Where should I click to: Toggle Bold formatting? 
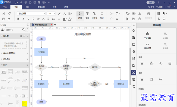[18, 19]
